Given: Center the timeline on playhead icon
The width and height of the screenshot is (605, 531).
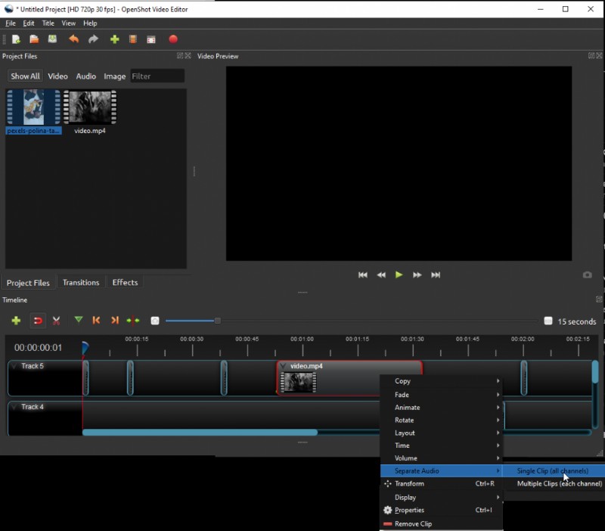Looking at the screenshot, I should tap(133, 321).
